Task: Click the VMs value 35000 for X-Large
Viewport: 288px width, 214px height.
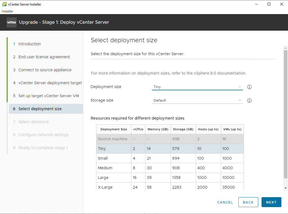Action: 228,187
